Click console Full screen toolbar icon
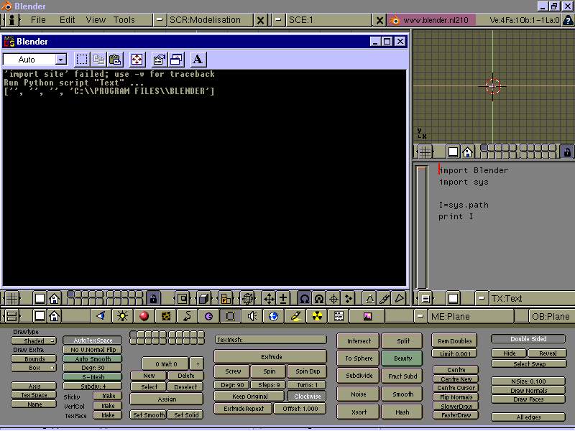The width and height of the screenshot is (575, 431). coord(137,60)
